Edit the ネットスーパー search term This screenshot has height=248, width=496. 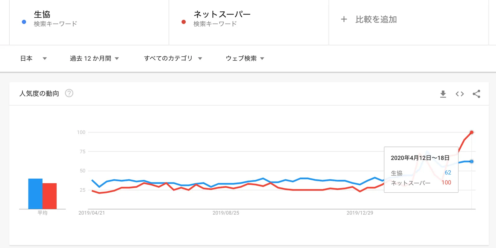click(222, 15)
